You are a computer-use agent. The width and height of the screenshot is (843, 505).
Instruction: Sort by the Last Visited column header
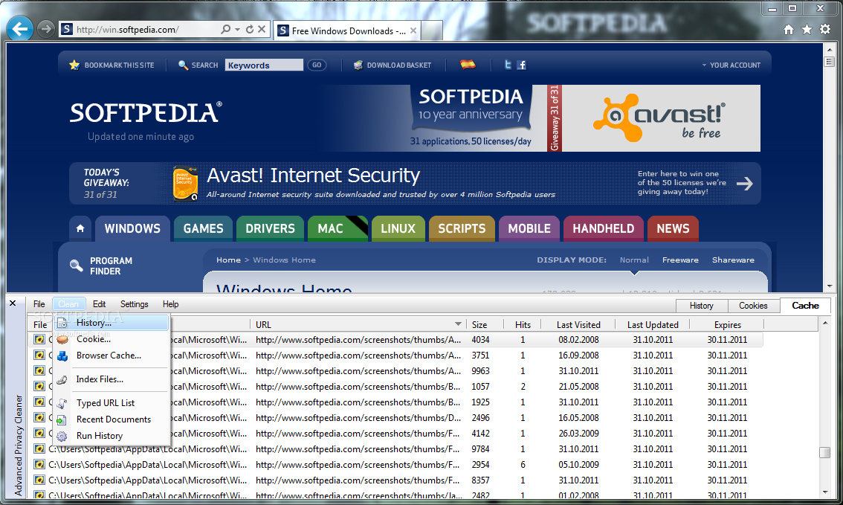[x=578, y=325]
